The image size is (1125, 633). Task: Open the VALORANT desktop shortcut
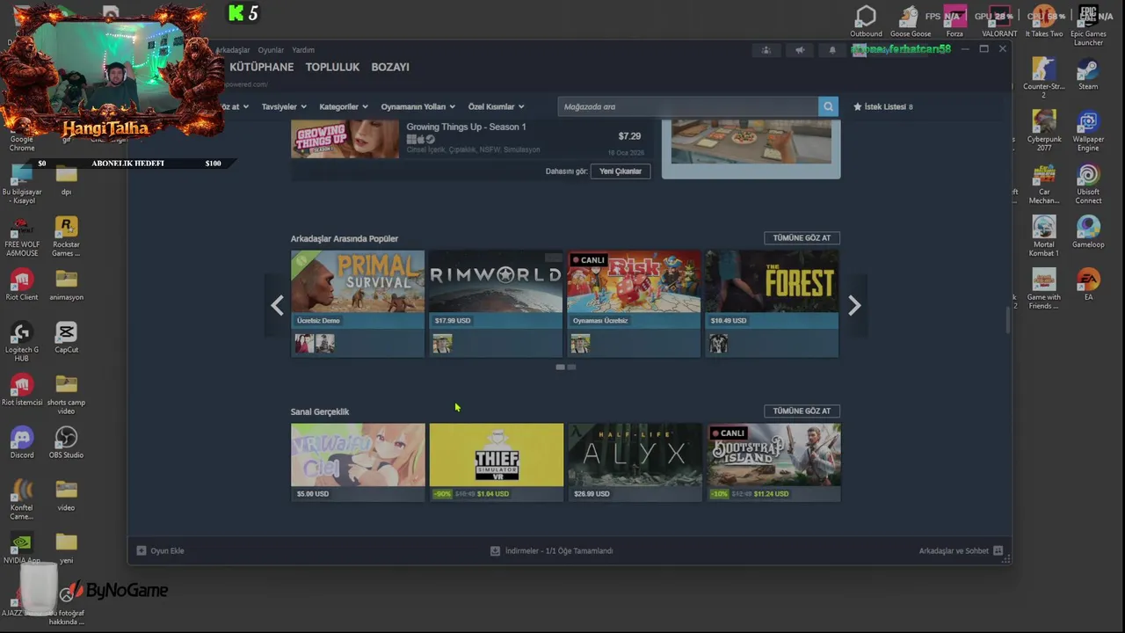[x=999, y=21]
